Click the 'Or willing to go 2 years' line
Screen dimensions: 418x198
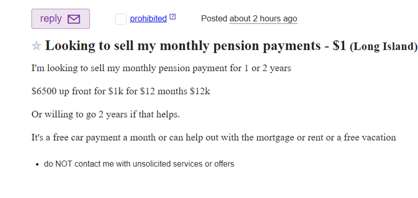point(106,115)
